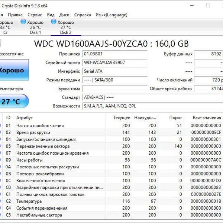Image resolution: width=223 pixels, height=223 pixels.
Task: Click the serial number field WD-WCAYUA935907
Action: click(115, 62)
